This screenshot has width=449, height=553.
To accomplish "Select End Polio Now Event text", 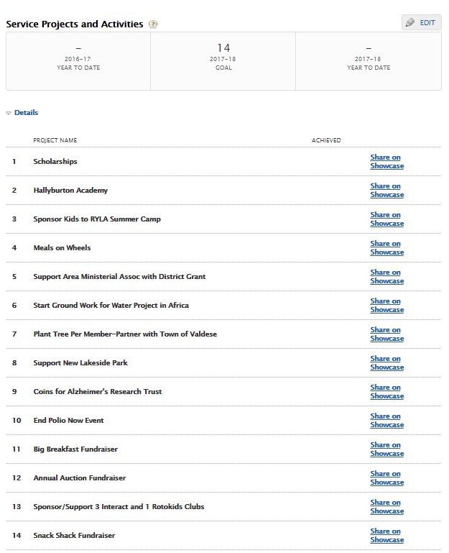I will [68, 420].
